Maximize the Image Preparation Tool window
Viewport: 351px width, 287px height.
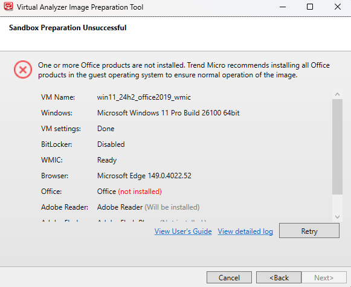point(310,7)
